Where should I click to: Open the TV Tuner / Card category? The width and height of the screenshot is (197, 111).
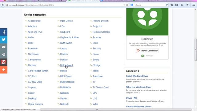[101, 87]
